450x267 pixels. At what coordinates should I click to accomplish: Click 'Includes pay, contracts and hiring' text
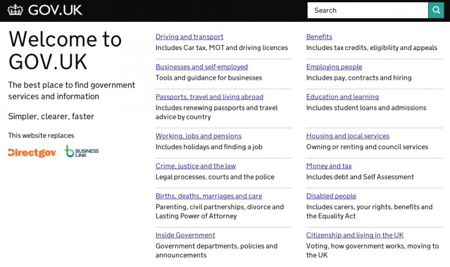pyautogui.click(x=359, y=78)
